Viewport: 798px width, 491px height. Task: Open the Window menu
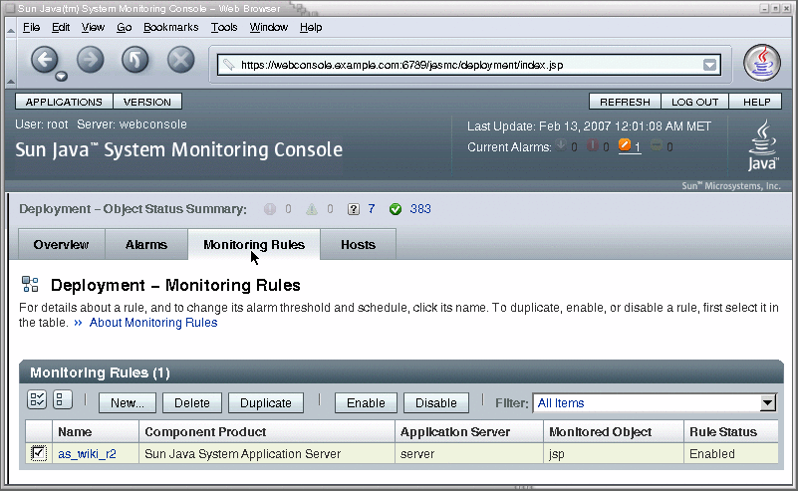pos(269,28)
